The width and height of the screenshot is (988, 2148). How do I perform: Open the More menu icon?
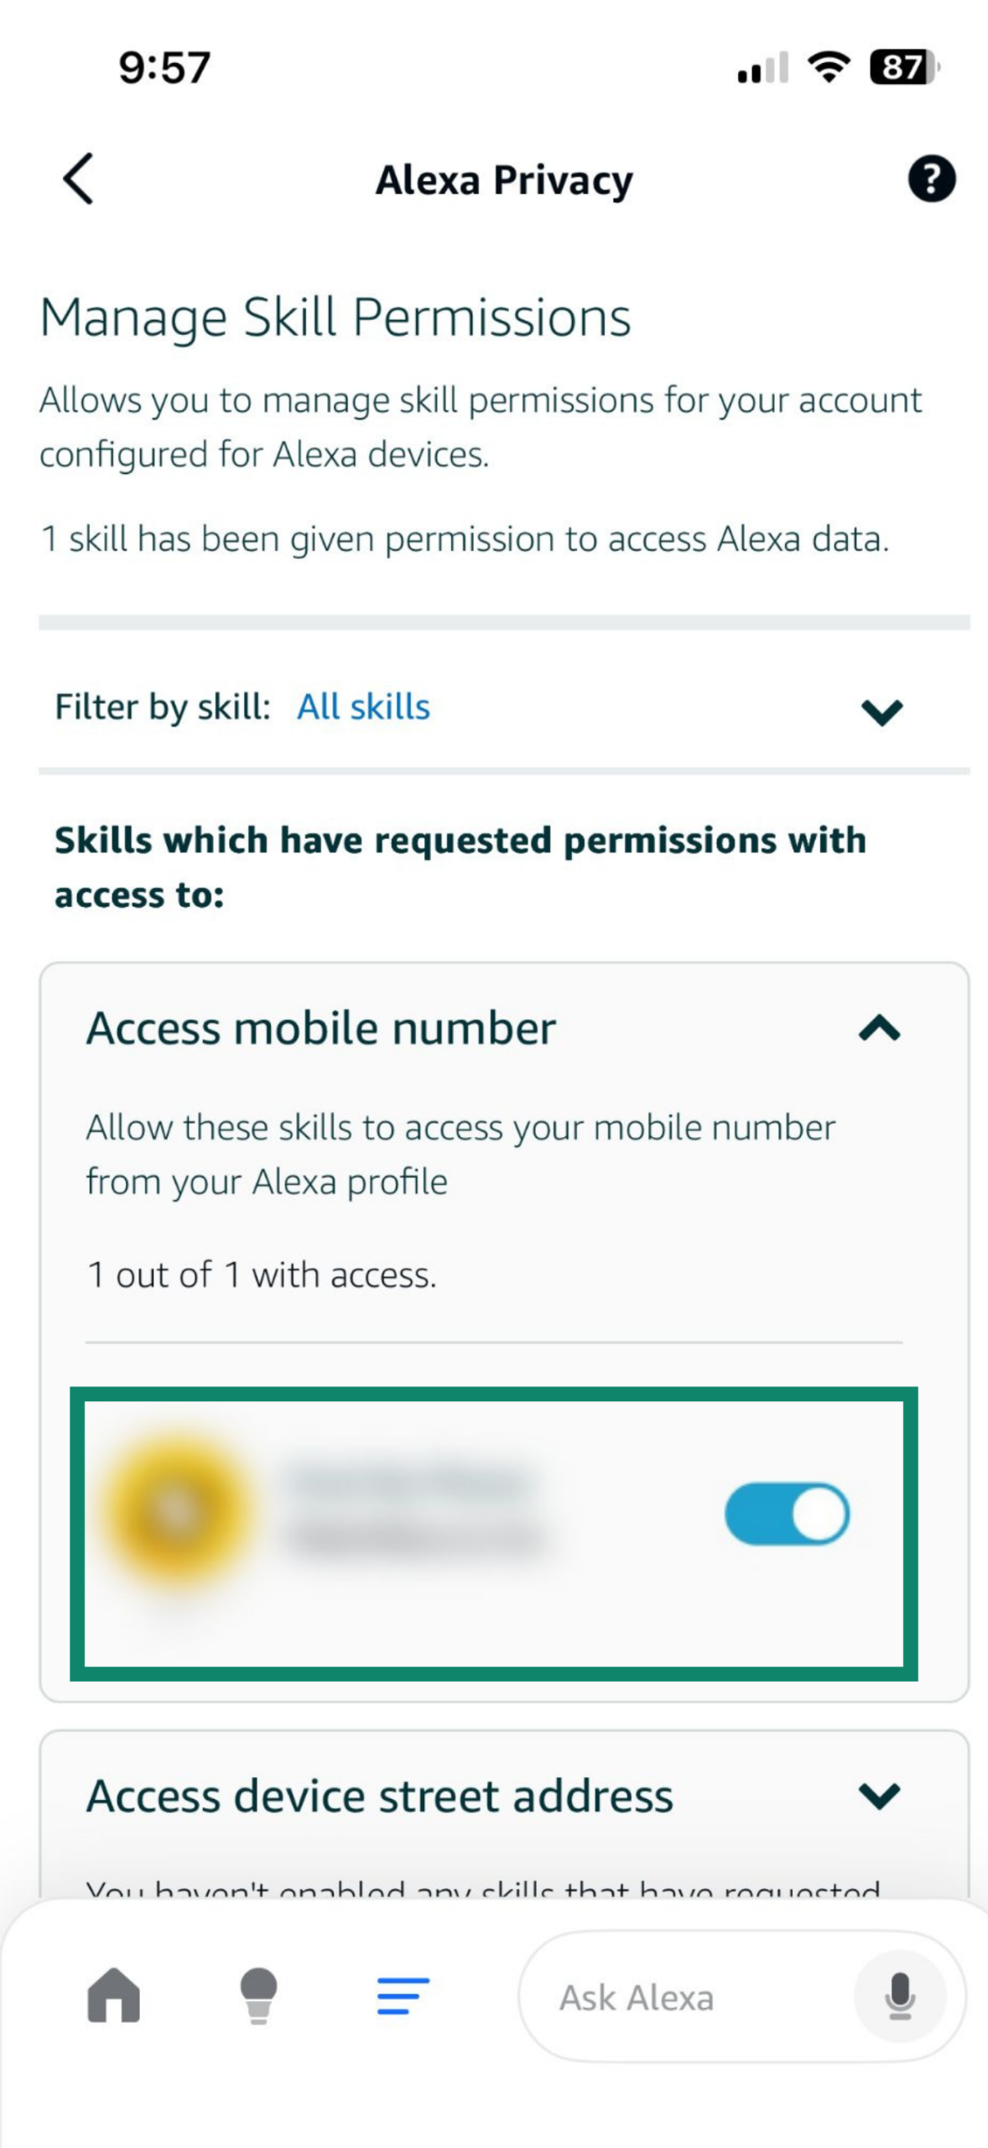(x=401, y=1995)
